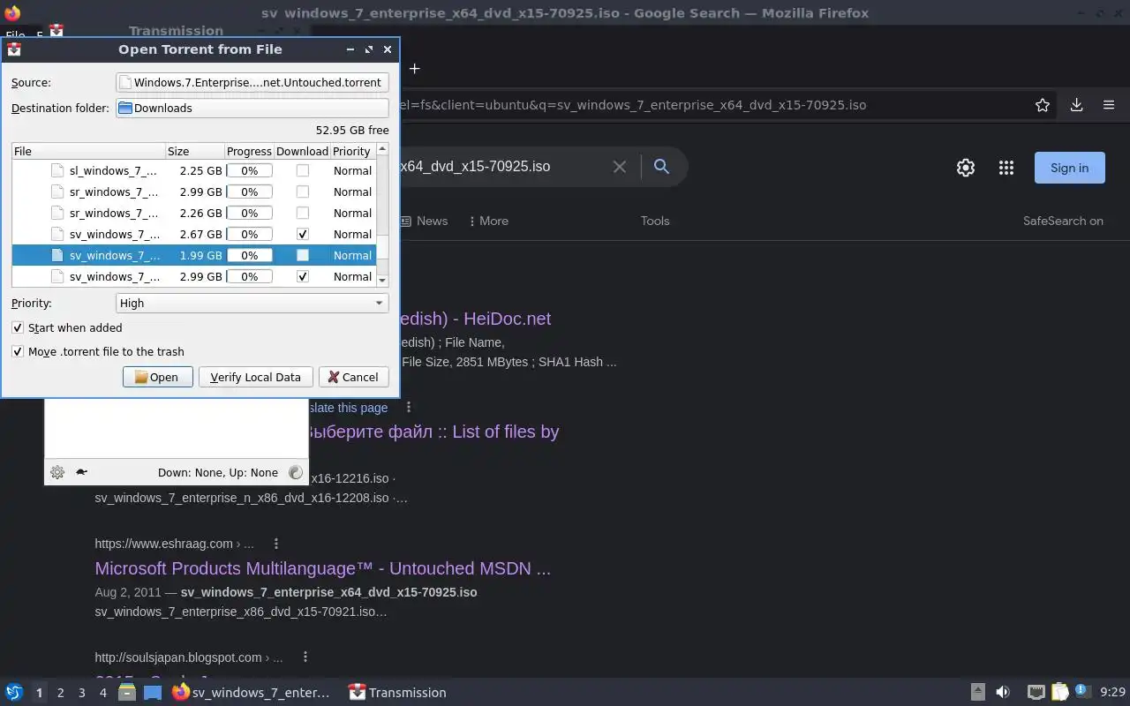Open three-dot menu next to eshraag.com result

coord(276,544)
